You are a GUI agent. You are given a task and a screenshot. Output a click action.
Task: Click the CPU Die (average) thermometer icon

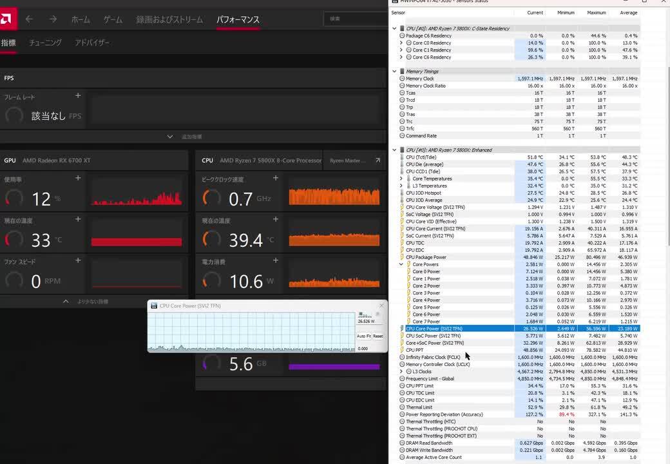[x=402, y=164]
